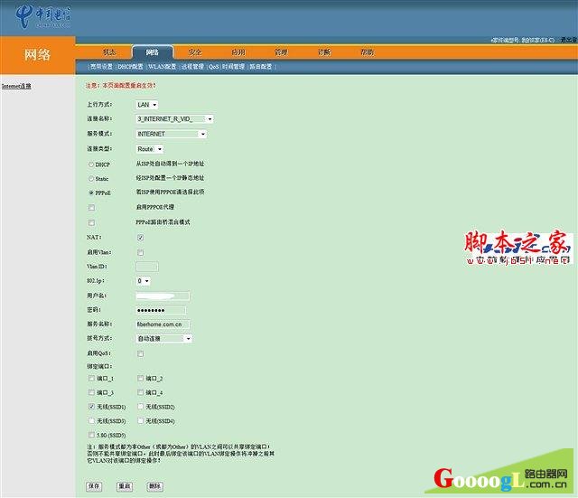Toggle the NAT checkbox
The width and height of the screenshot is (578, 498).
tap(141, 238)
